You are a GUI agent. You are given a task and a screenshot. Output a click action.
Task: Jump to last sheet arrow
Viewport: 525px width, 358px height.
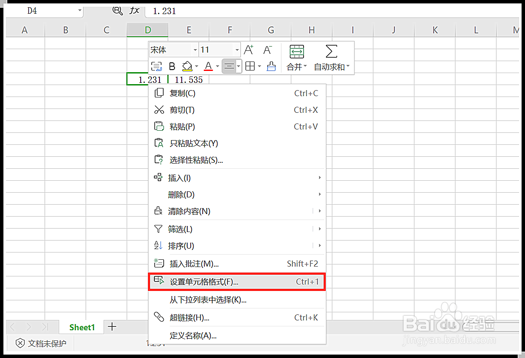pos(44,327)
